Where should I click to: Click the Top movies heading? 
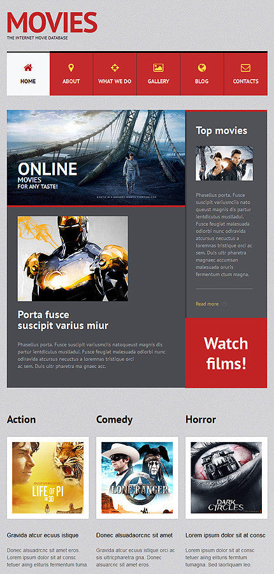tap(221, 131)
